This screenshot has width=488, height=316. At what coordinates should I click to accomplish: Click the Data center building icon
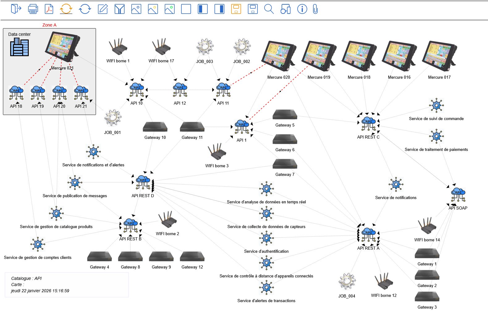pos(19,47)
